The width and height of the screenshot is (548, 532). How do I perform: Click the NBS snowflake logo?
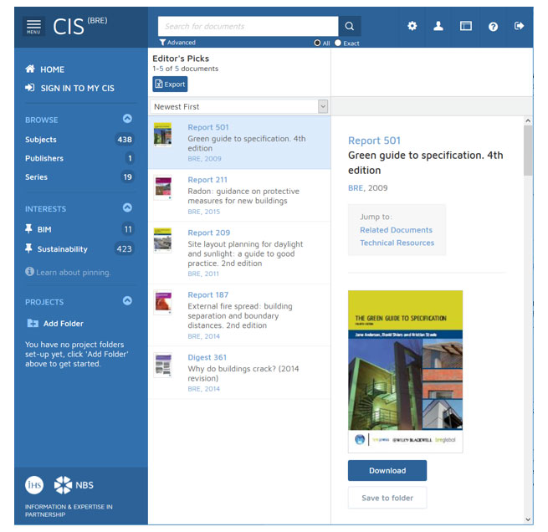pyautogui.click(x=63, y=485)
